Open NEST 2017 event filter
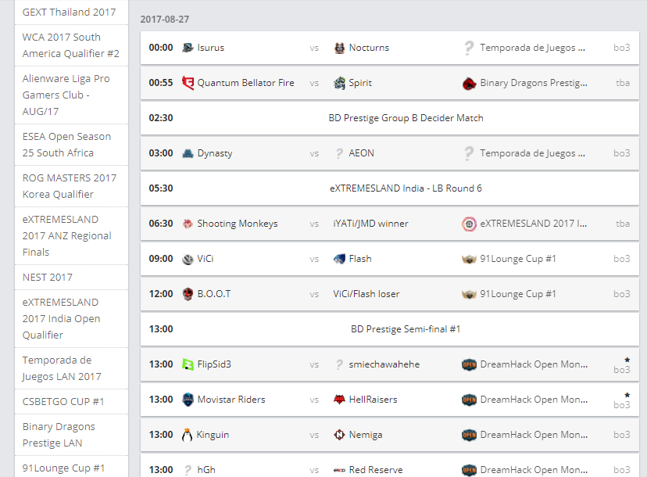647x477 pixels. (47, 277)
